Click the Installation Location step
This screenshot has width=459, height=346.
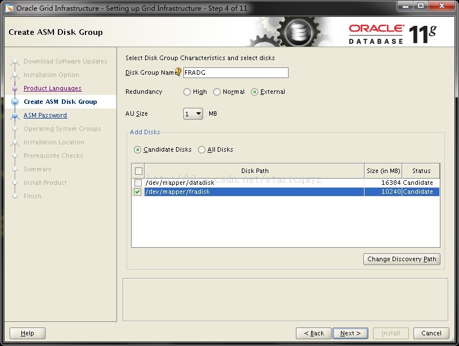(x=54, y=142)
